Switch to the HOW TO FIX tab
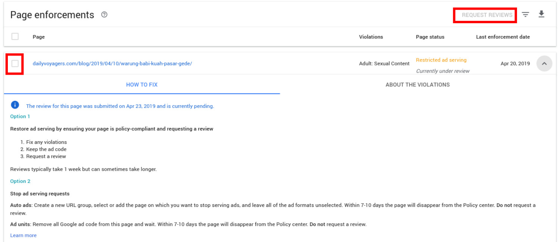The image size is (560, 242). coord(142,85)
